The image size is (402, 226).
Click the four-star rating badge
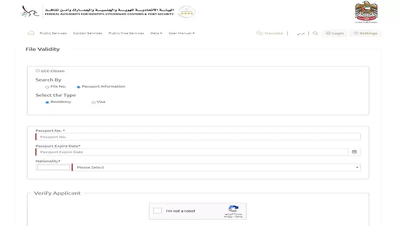187,12
